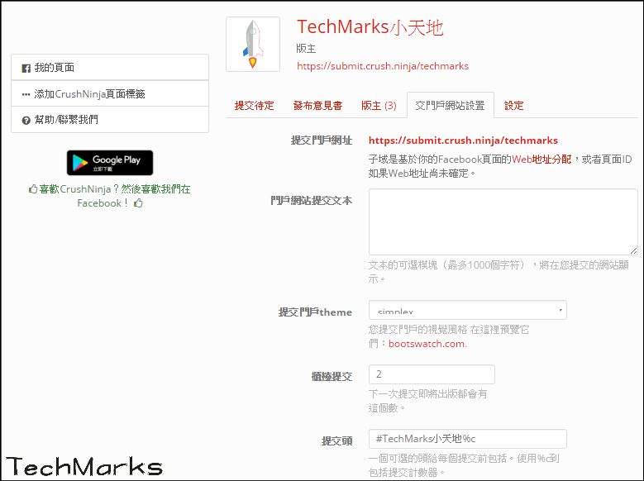644x481 pixels.
Task: Open 幫助/聯繫我們 sidebar item
Action: tap(110, 120)
